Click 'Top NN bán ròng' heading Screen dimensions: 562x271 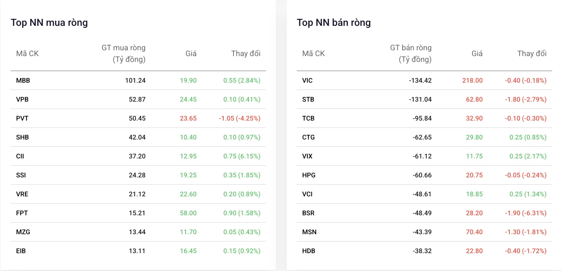[x=334, y=23]
